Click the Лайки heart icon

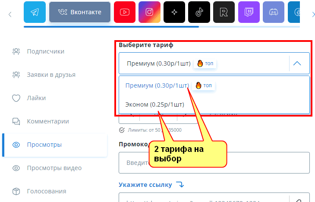coord(16,98)
